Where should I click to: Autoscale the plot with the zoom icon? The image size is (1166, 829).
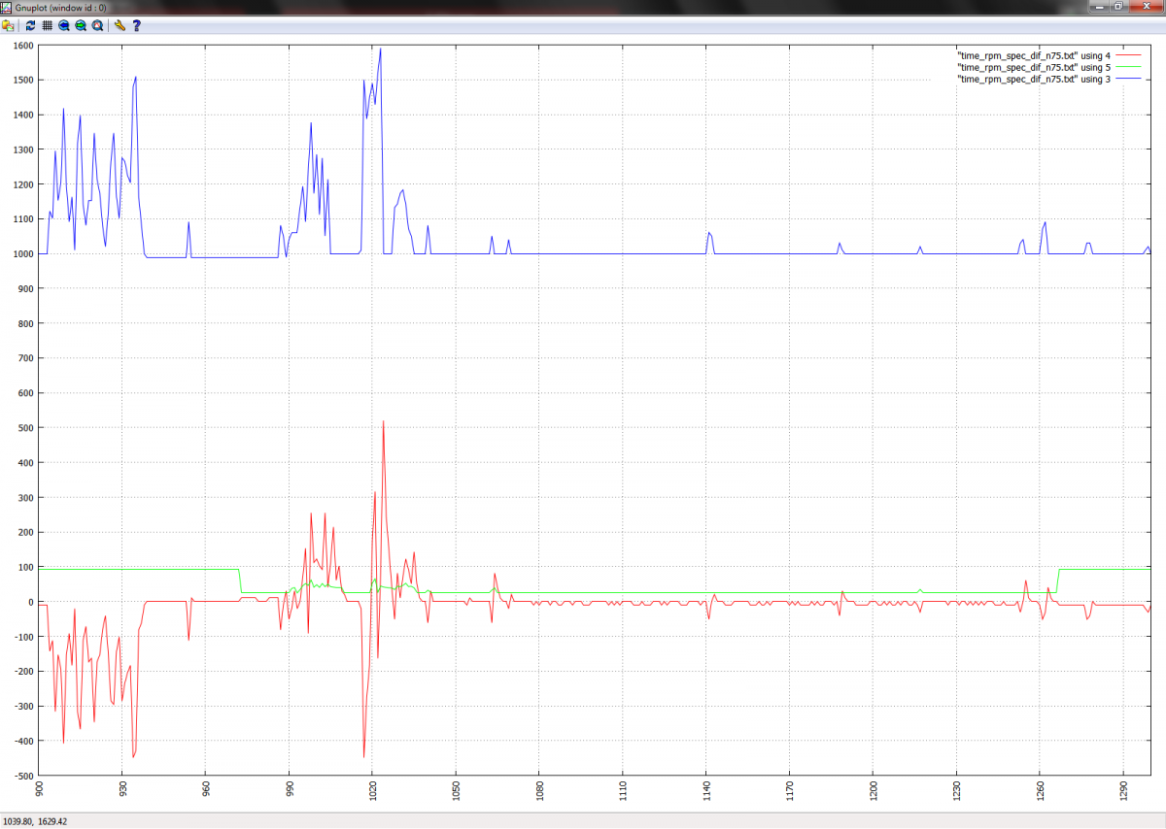click(97, 26)
